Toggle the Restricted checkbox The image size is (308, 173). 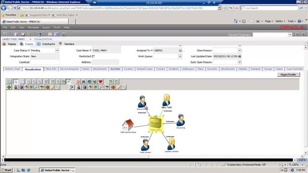point(93,56)
